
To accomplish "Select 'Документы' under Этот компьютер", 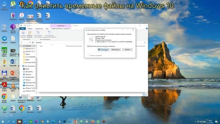I will (29, 72).
